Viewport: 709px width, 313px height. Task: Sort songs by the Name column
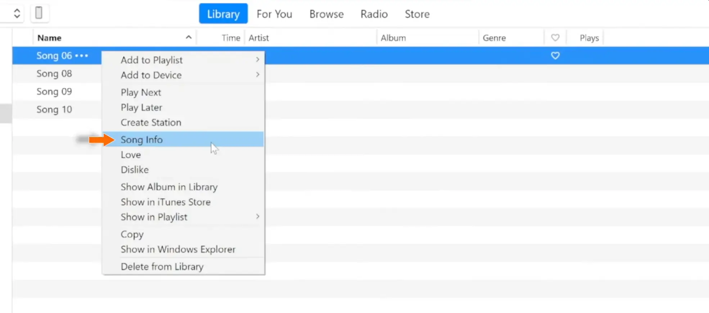point(49,38)
